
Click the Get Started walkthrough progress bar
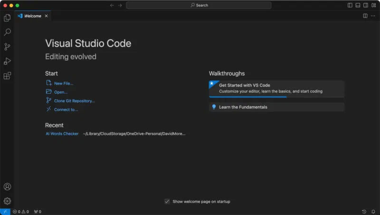coord(276,97)
